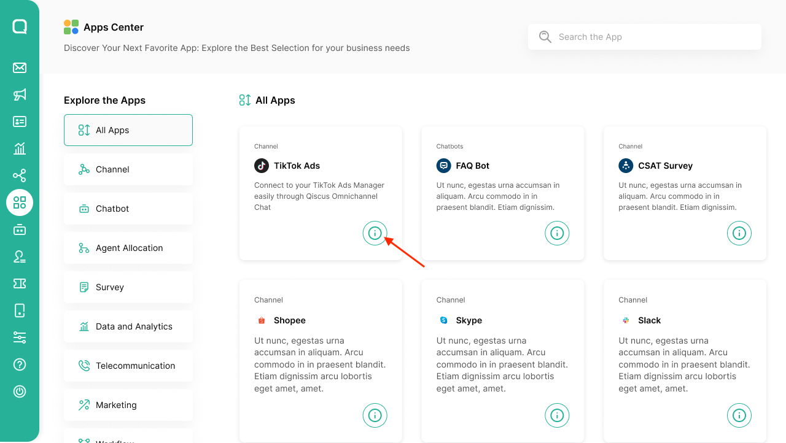The width and height of the screenshot is (786, 443).
Task: Click the Skype app logo
Action: (443, 320)
